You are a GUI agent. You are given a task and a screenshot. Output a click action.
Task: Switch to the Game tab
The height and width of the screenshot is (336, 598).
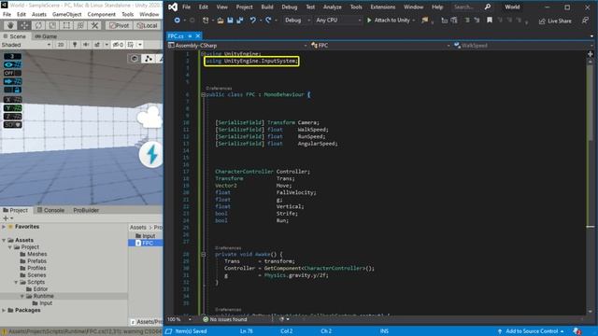(x=46, y=36)
